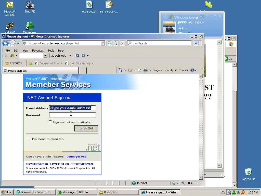Click the Password input field
261x196 pixels.
[x=72, y=115]
